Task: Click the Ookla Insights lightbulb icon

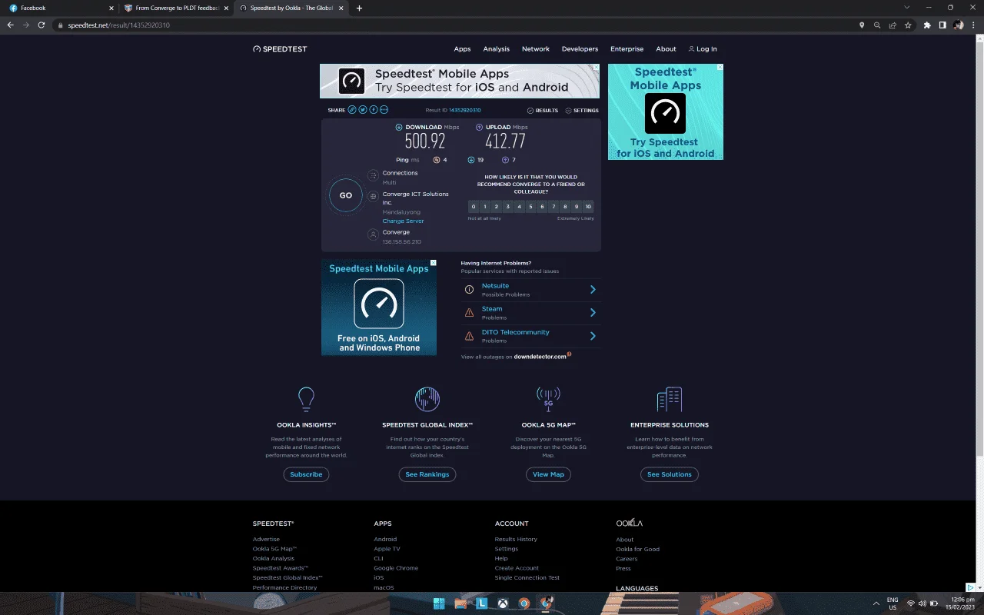Action: [x=306, y=399]
